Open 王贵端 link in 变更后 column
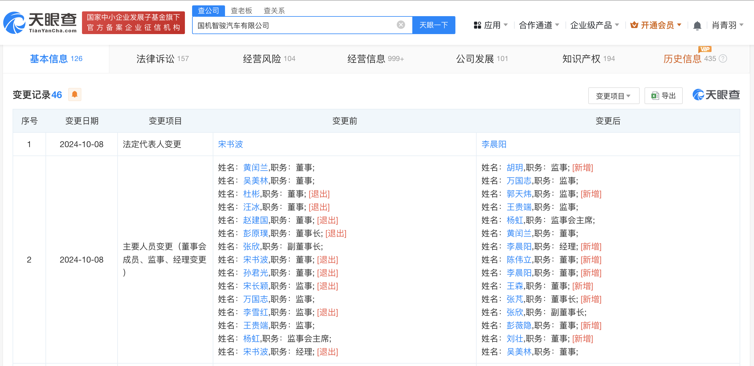 519,207
